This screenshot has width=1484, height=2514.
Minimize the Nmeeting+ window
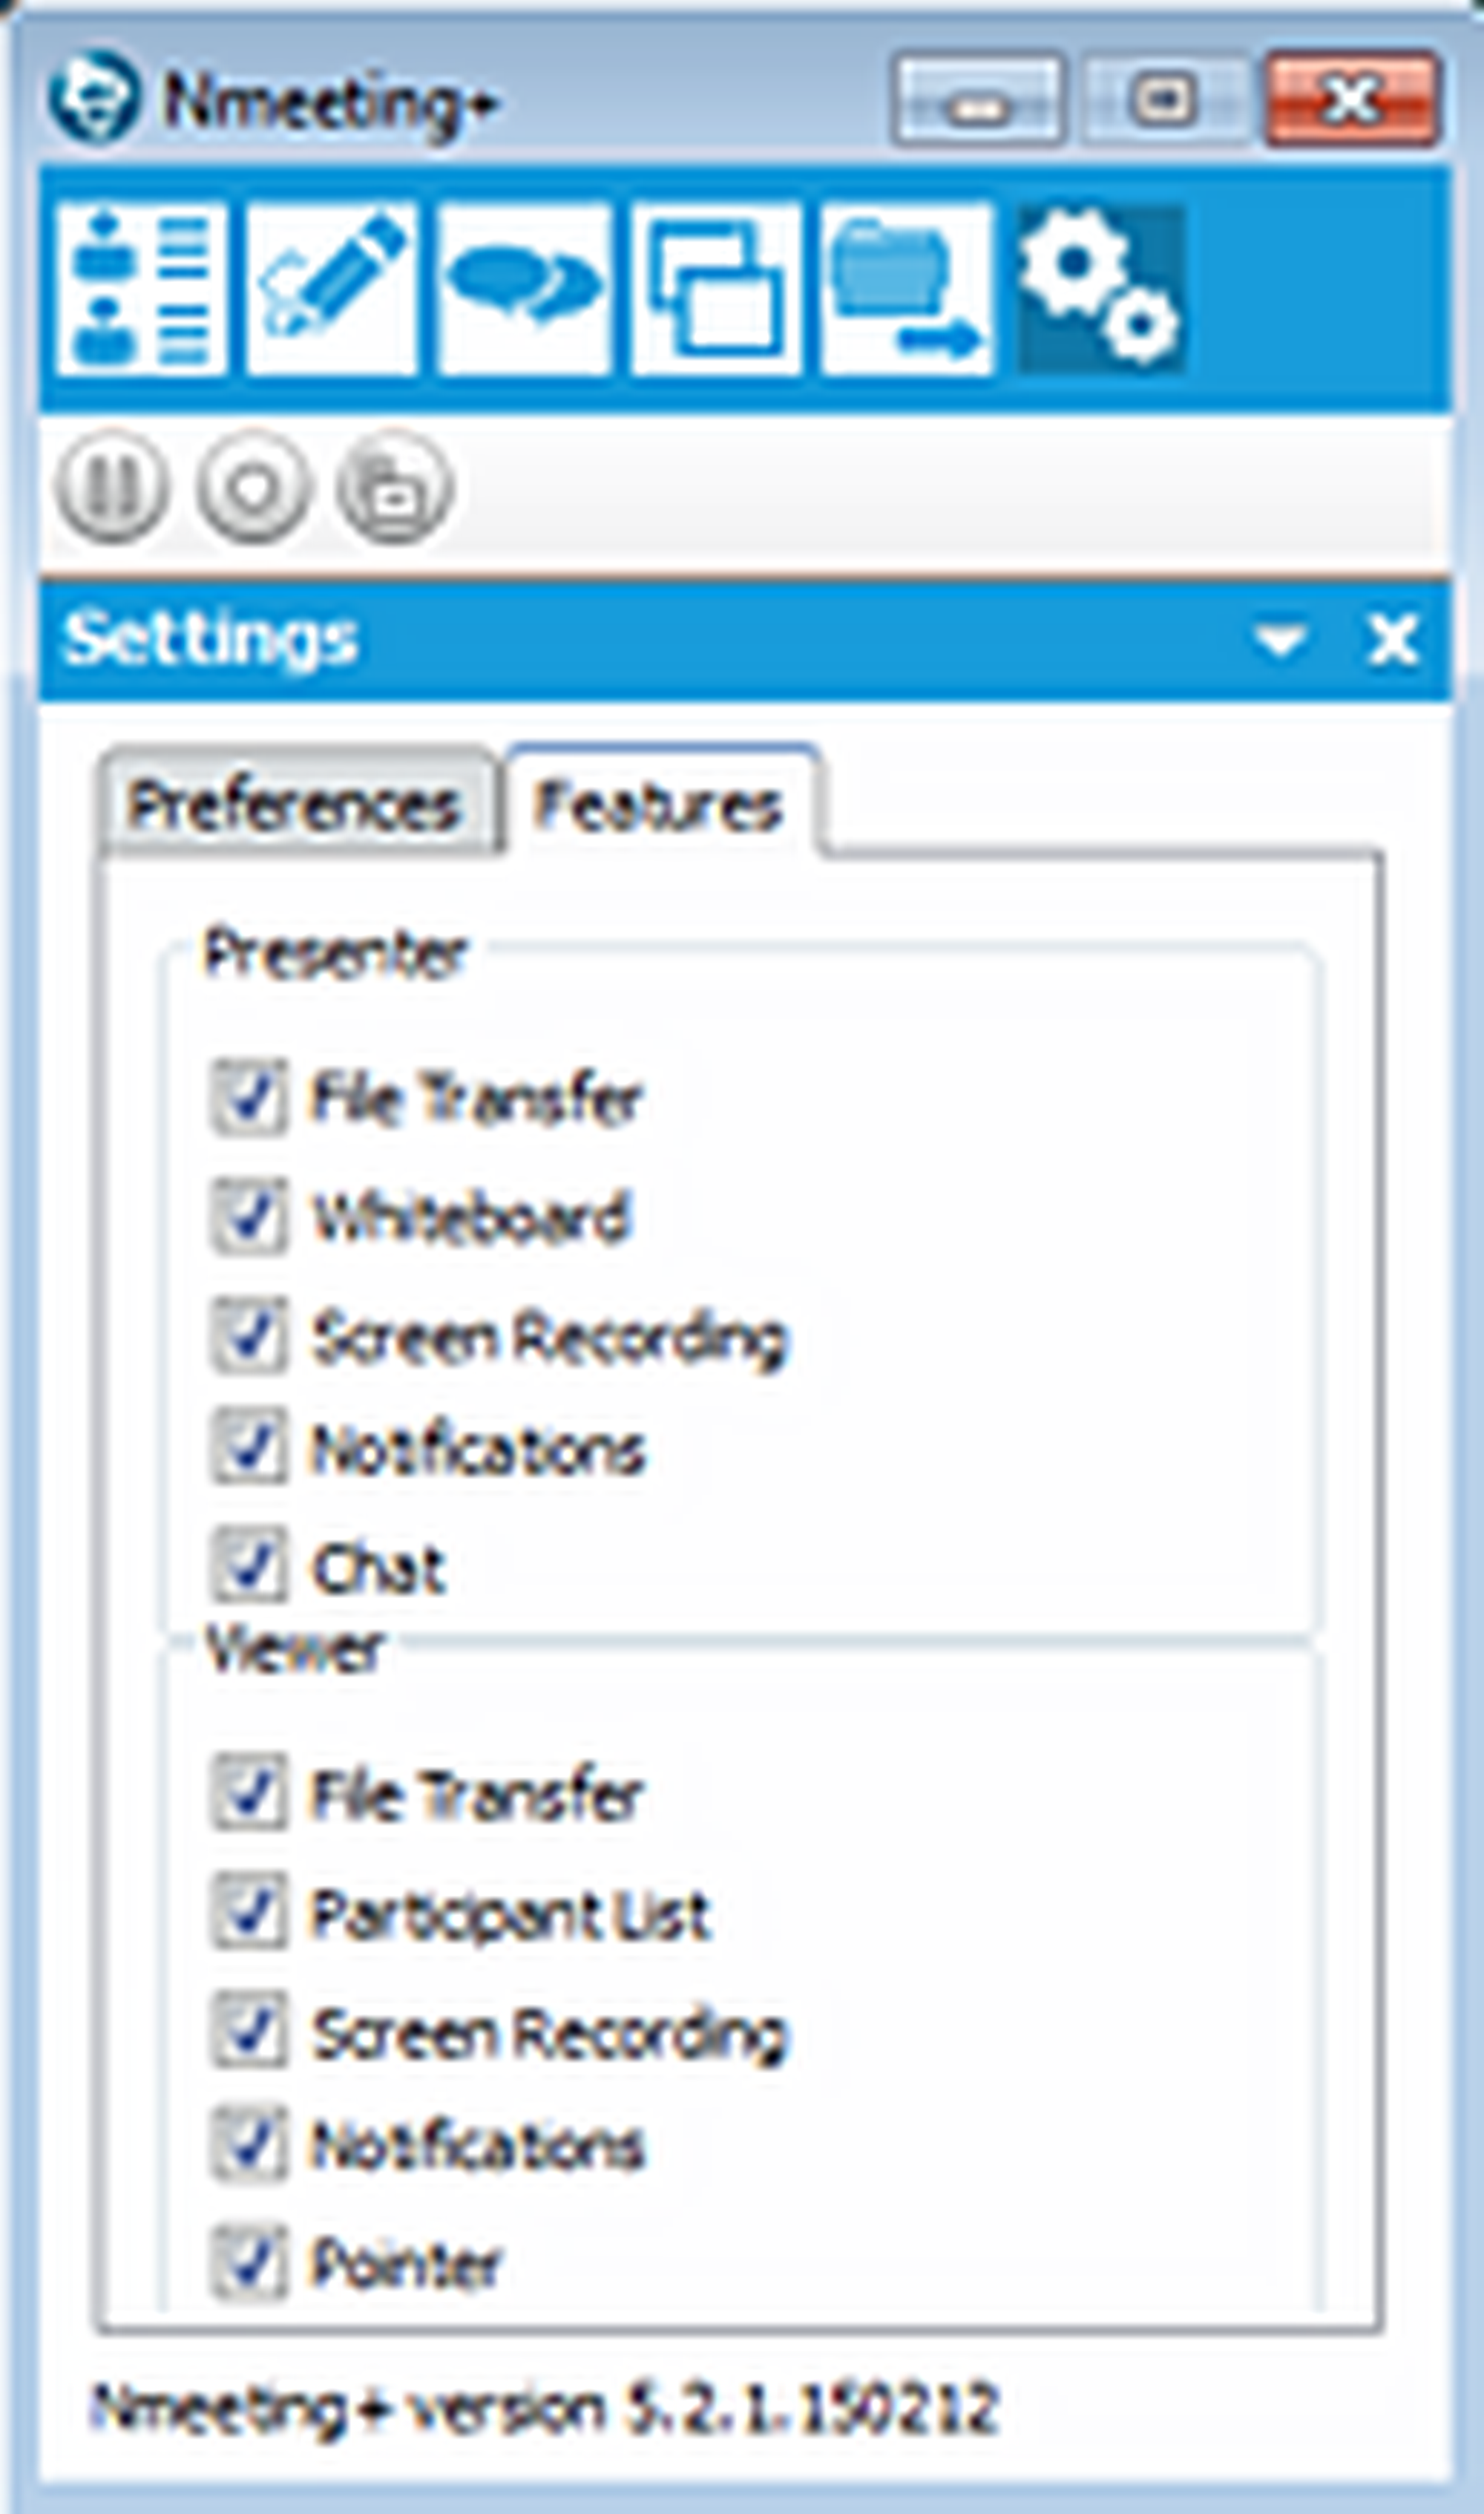click(x=977, y=102)
